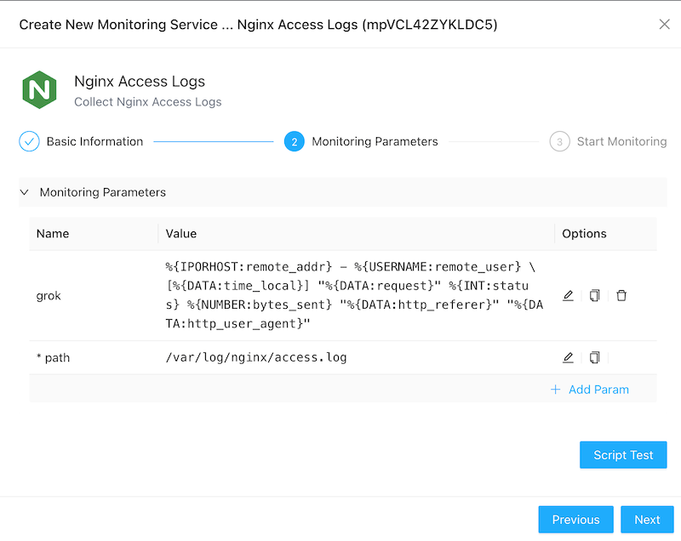Edit the grok parameter
681x541 pixels.
pyautogui.click(x=568, y=296)
